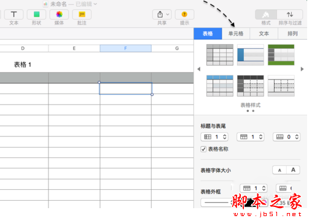Apply the plain white dashed table style
The width and height of the screenshot is (309, 221).
(281, 86)
